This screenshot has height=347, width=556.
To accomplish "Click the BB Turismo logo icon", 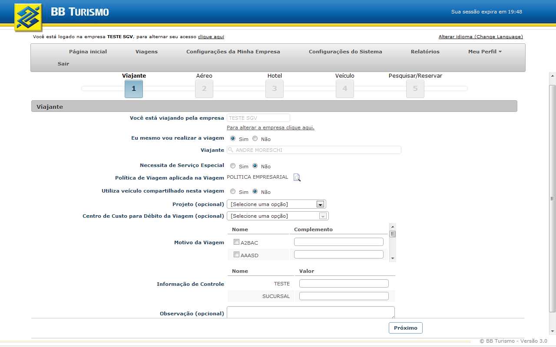I will coord(29,17).
